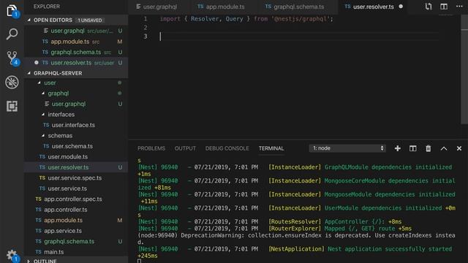Open the Extensions view in activity bar

click(x=12, y=106)
